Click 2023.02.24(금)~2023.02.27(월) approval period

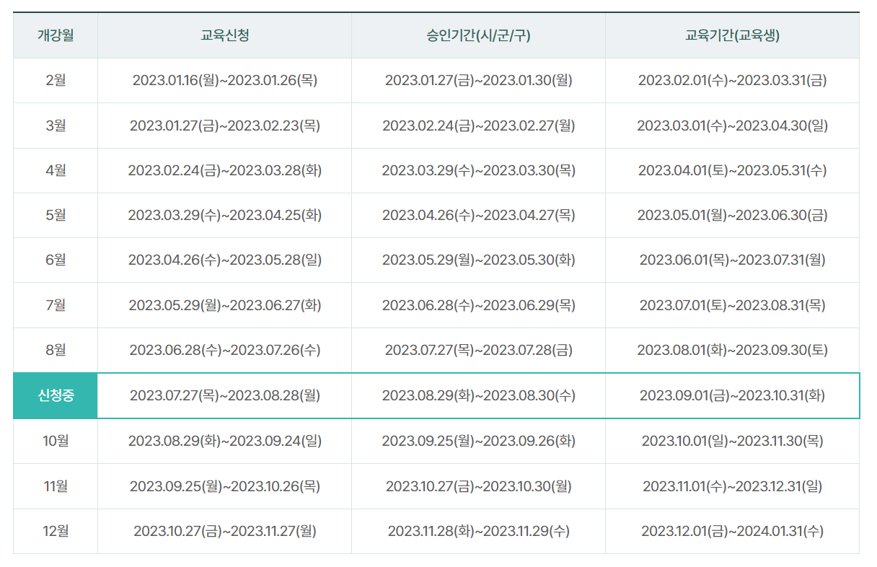(x=478, y=126)
